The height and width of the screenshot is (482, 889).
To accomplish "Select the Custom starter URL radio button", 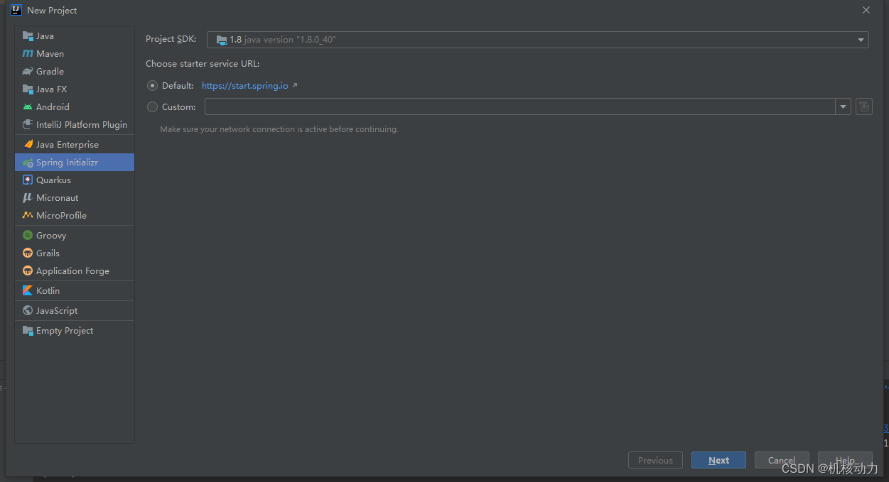I will point(152,107).
